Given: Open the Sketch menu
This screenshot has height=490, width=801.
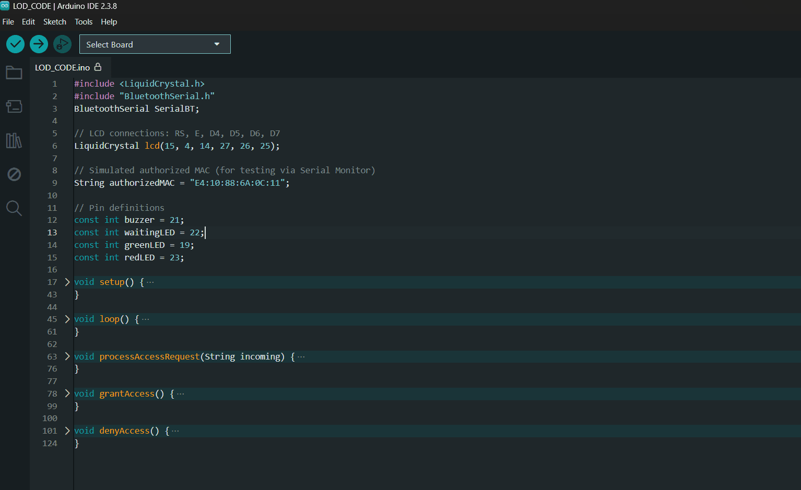Looking at the screenshot, I should coord(55,22).
